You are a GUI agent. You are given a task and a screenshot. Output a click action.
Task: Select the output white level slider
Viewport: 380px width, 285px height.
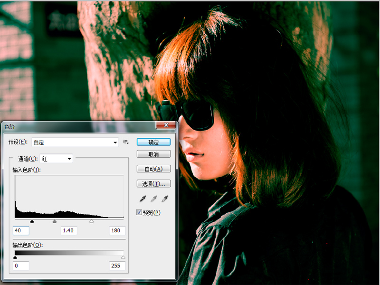pos(123,257)
